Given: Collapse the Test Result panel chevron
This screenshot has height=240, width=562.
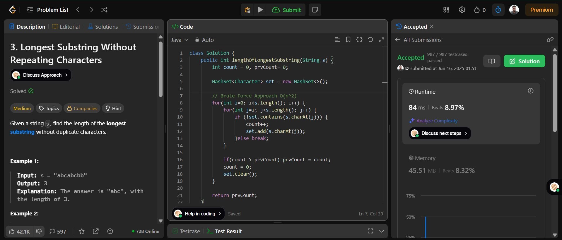Looking at the screenshot, I should point(382,231).
